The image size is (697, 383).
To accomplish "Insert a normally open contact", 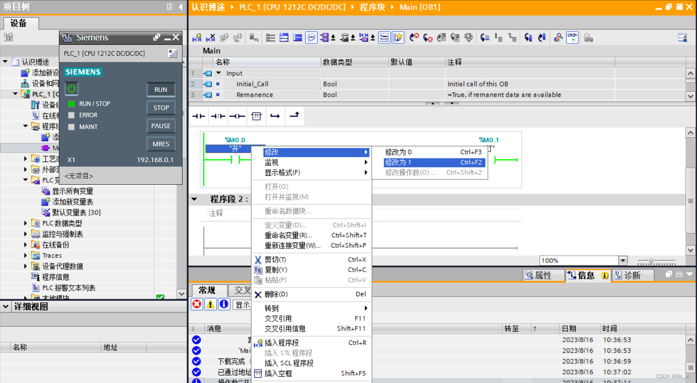I will coord(198,116).
